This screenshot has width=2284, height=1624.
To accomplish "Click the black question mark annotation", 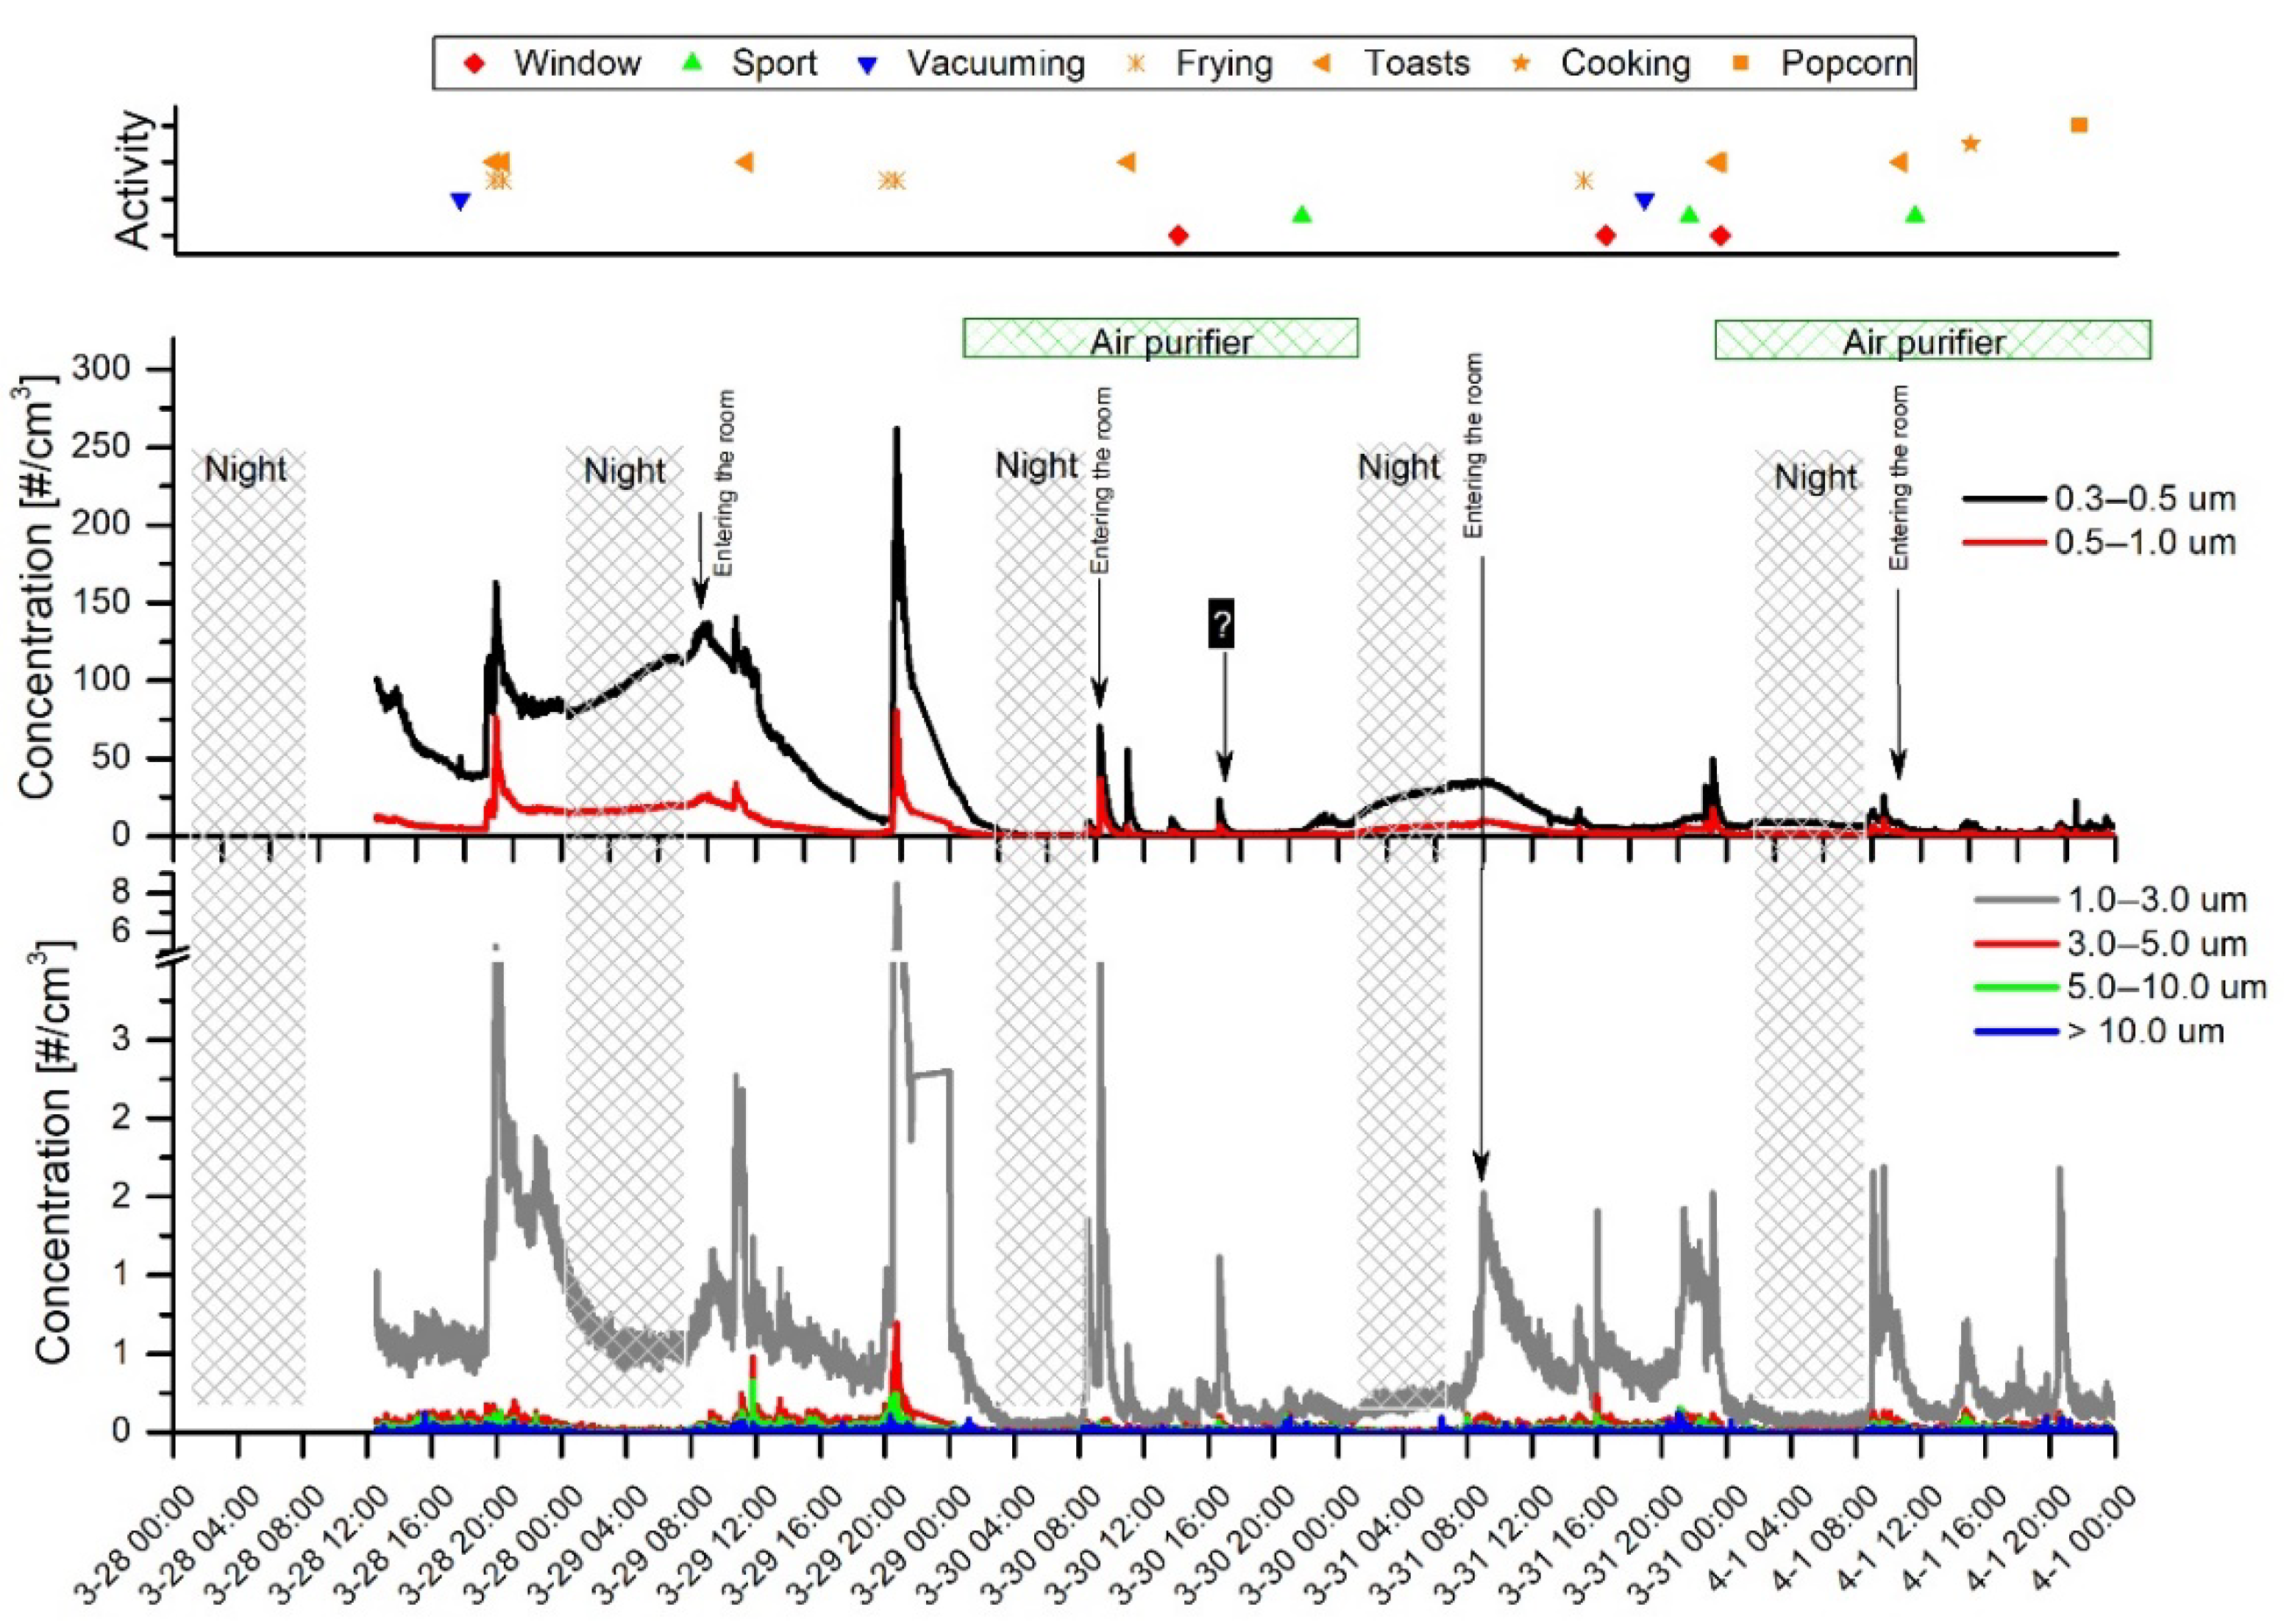I will 1221,625.
